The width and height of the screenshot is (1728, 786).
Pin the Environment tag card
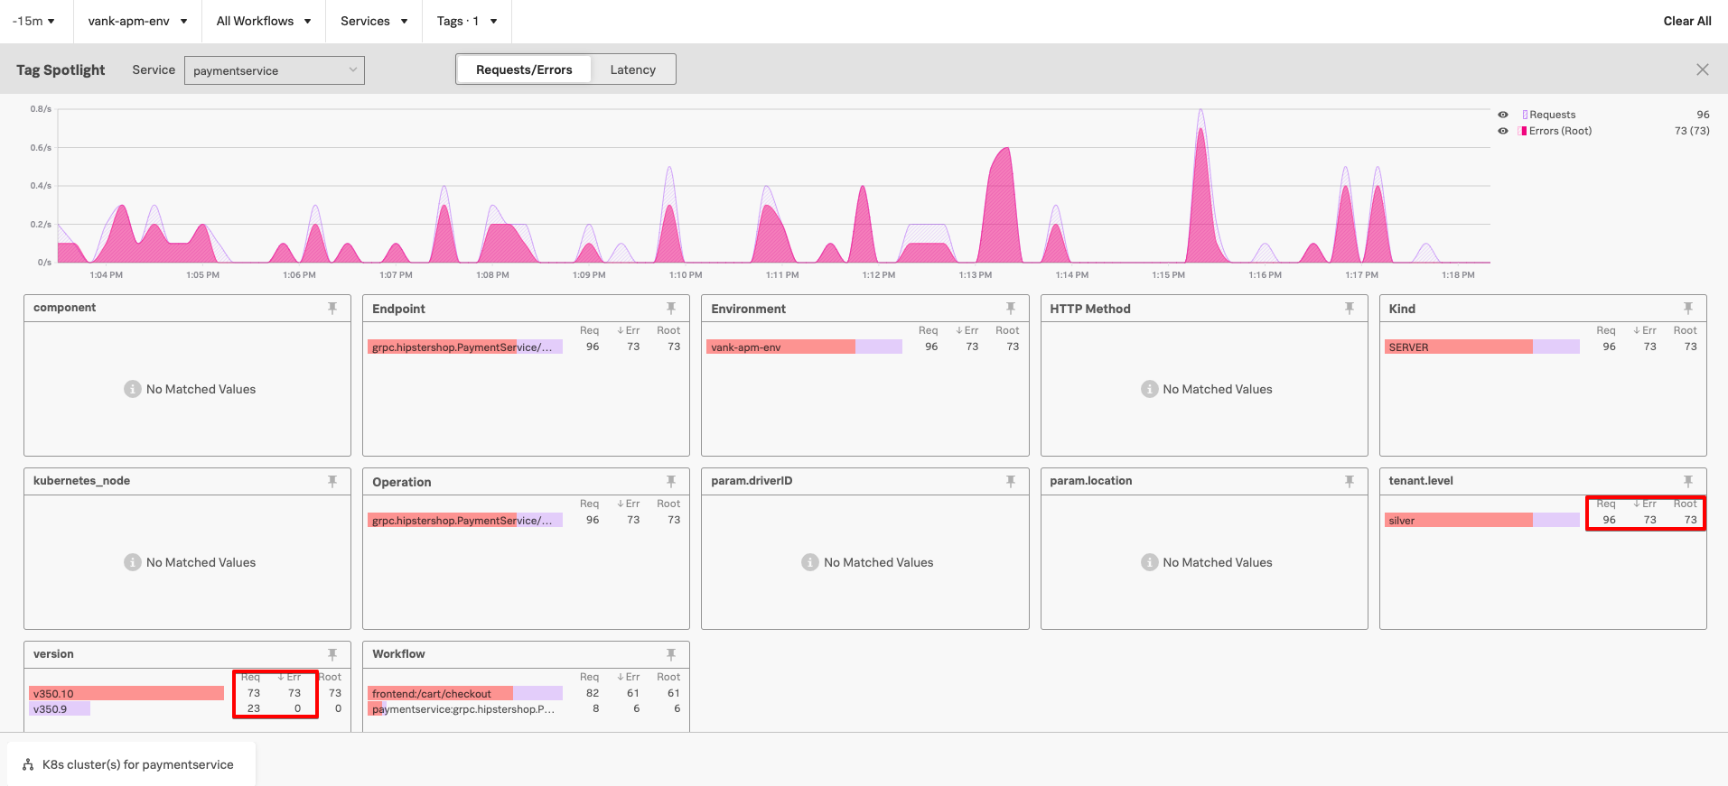1011,308
